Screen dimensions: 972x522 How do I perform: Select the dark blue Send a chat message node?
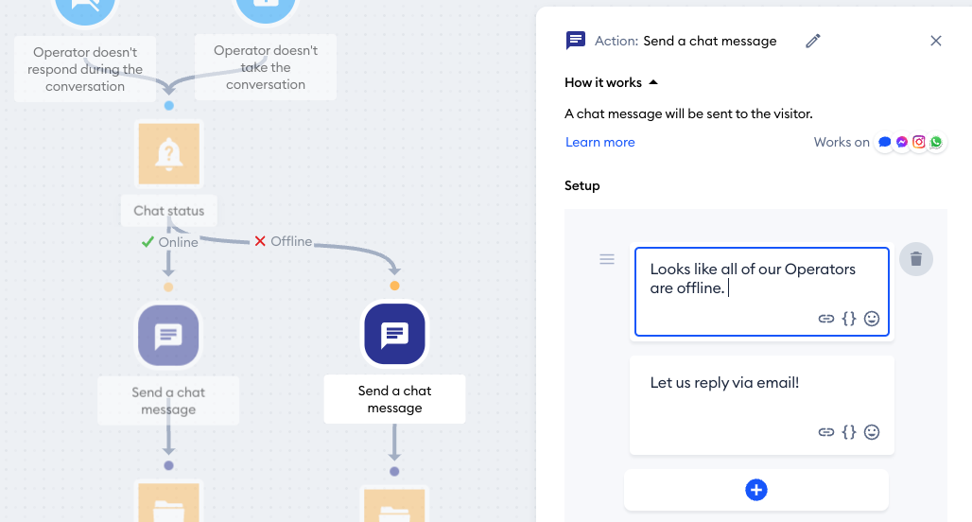click(394, 335)
